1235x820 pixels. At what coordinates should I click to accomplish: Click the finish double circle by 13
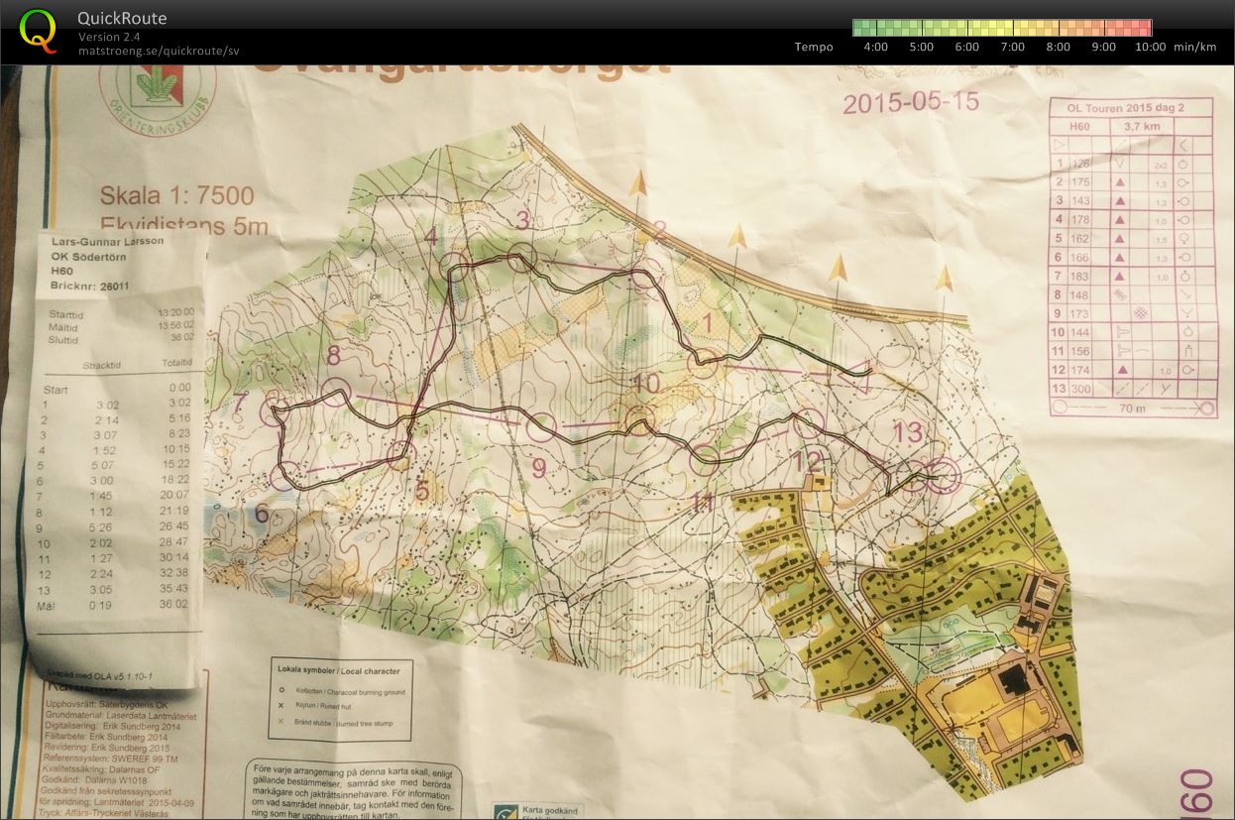tap(943, 476)
